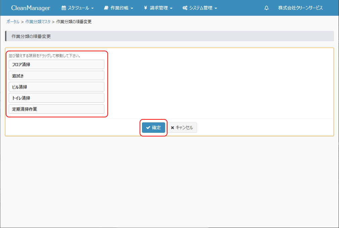Click the book icon beside 作業台帳

click(x=106, y=8)
